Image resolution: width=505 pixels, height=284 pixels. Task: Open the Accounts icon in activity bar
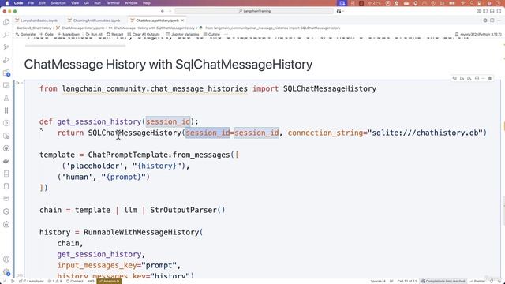(6, 260)
